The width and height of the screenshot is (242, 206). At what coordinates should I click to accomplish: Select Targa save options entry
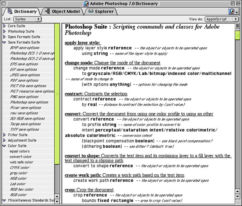(x=26, y=124)
